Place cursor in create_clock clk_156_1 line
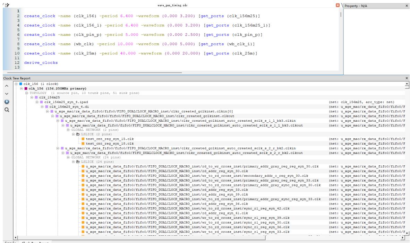 click(x=147, y=25)
